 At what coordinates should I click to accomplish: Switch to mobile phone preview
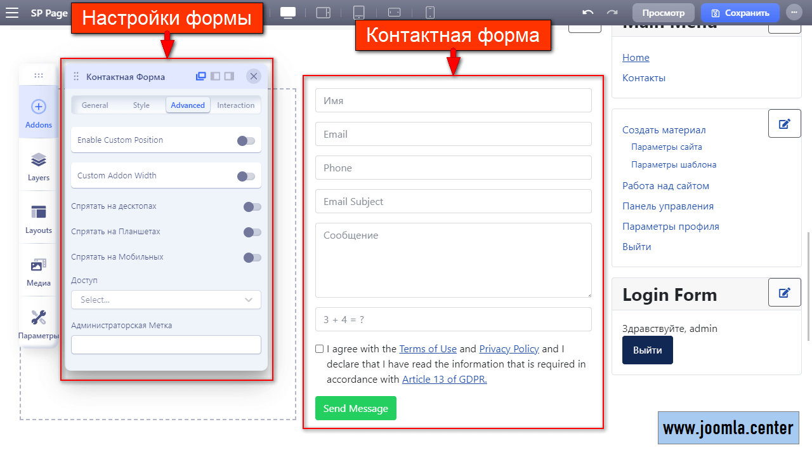[x=429, y=13]
